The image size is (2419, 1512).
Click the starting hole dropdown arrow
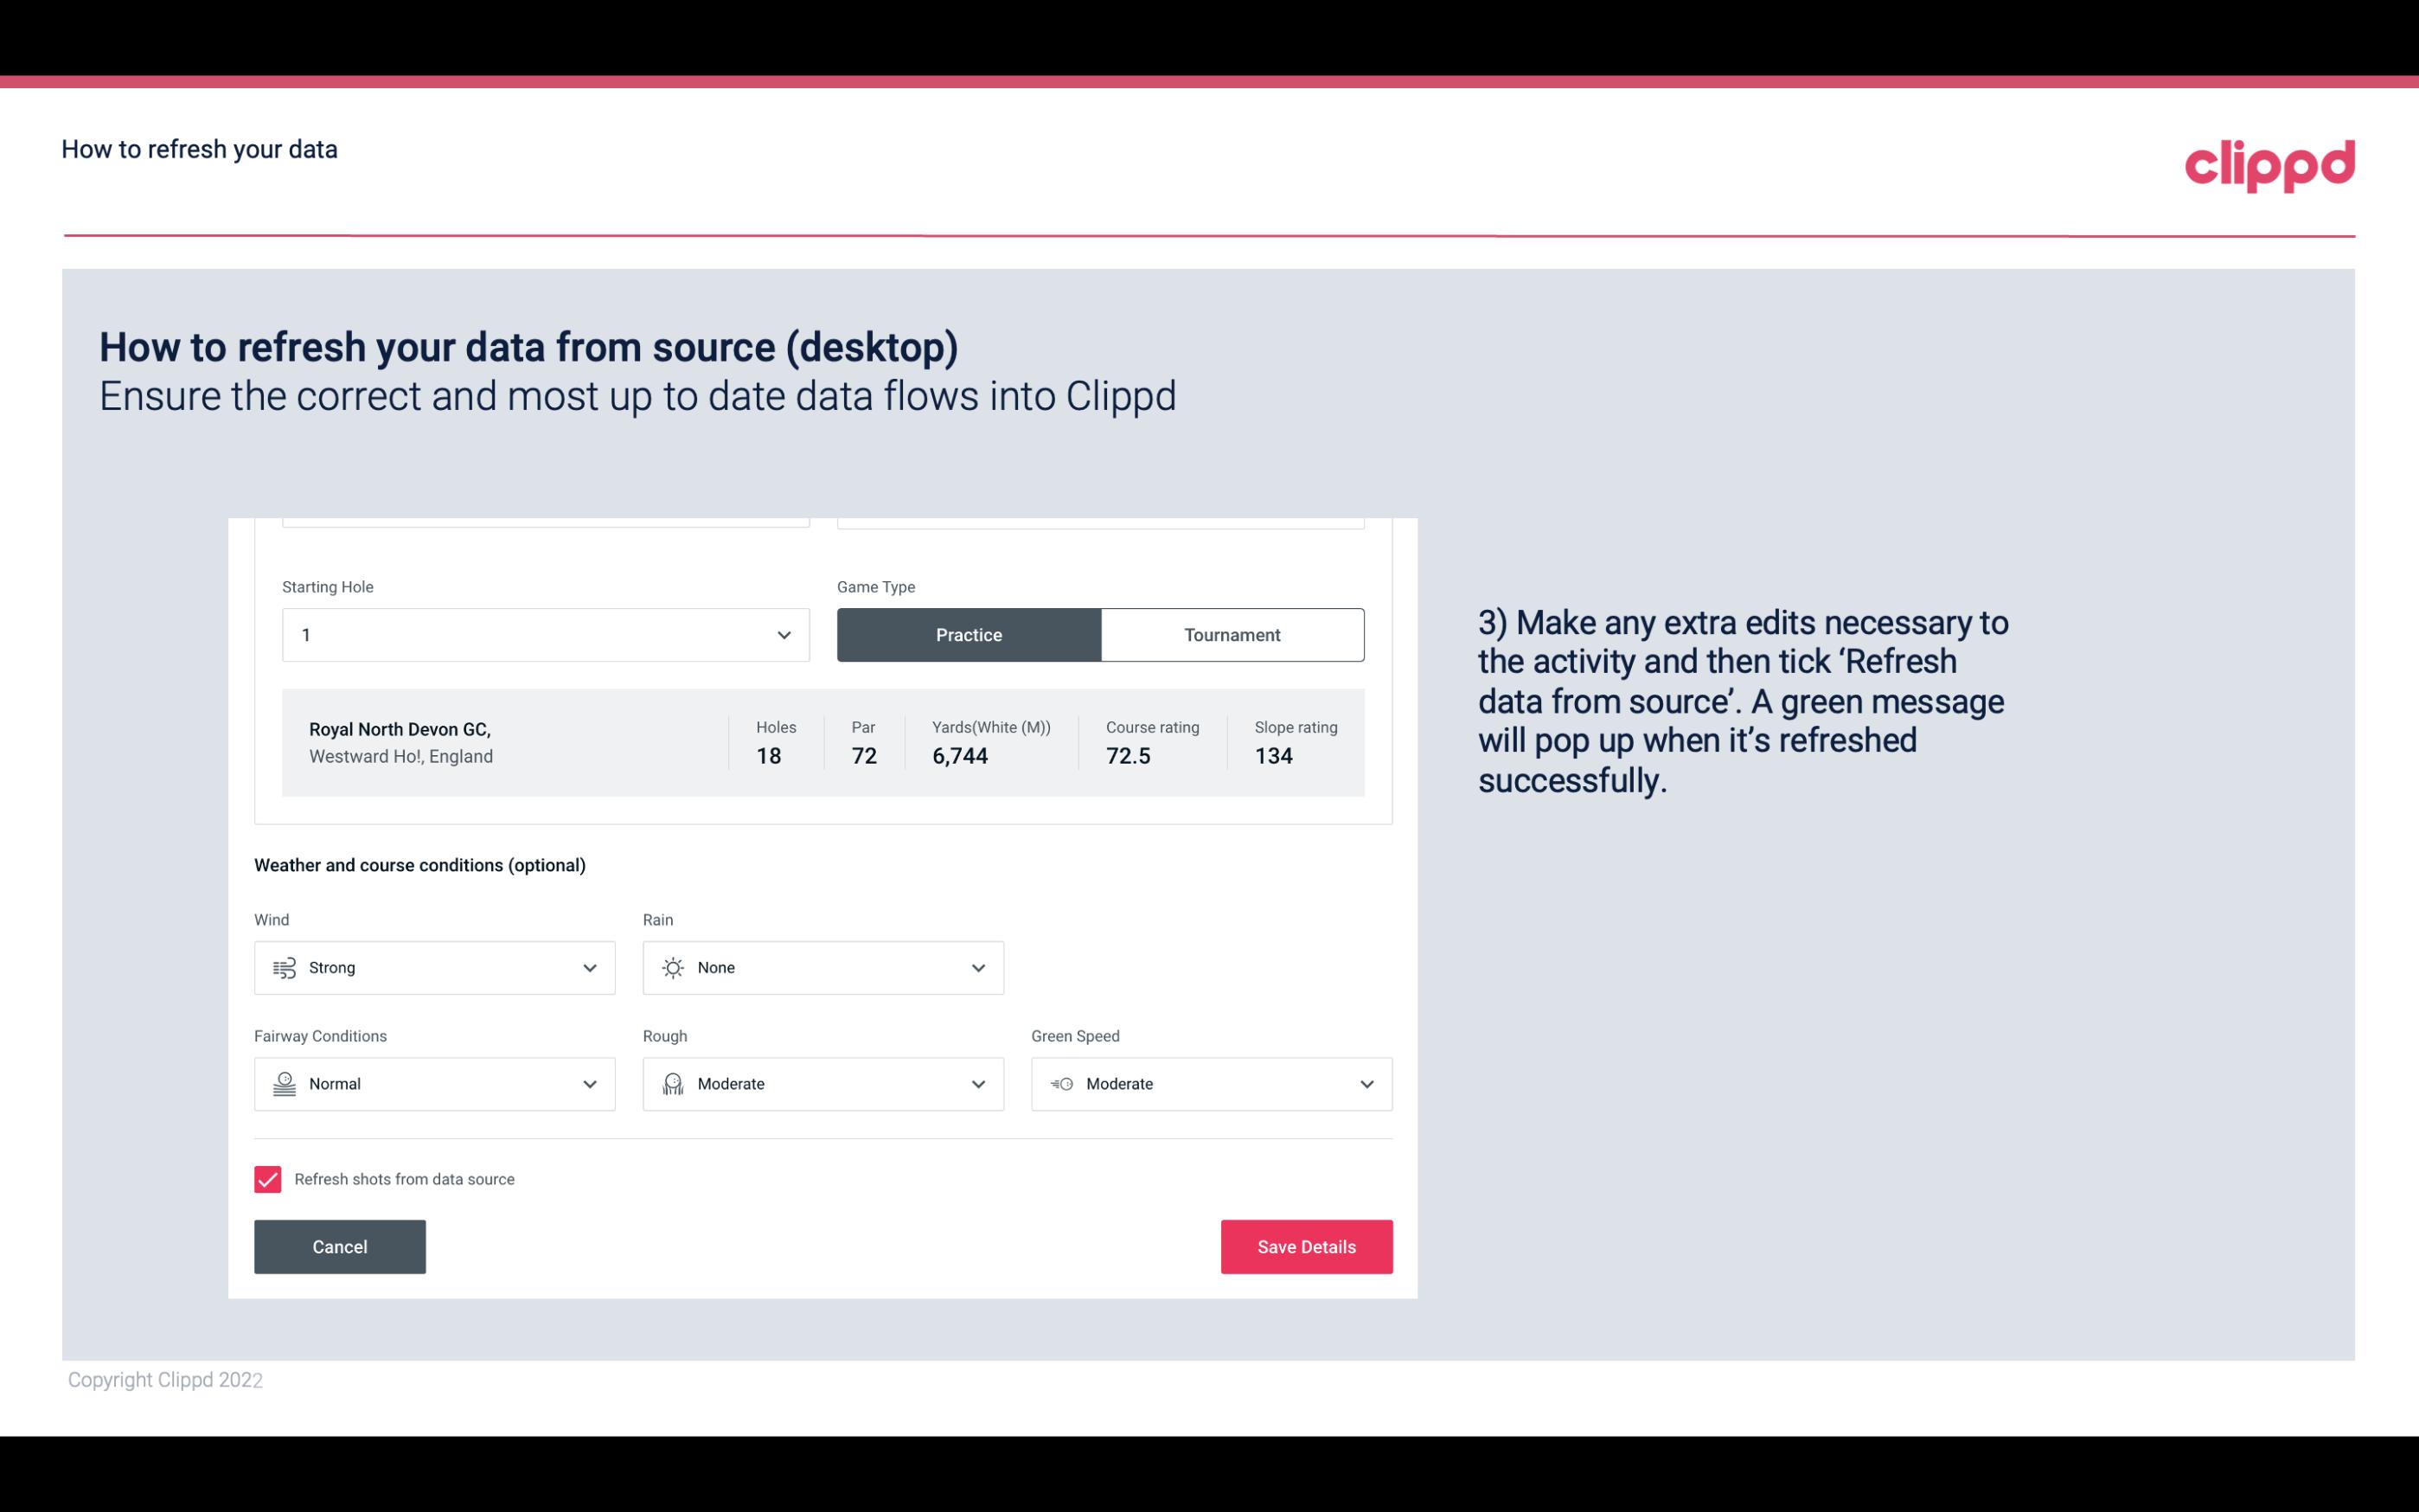click(782, 634)
